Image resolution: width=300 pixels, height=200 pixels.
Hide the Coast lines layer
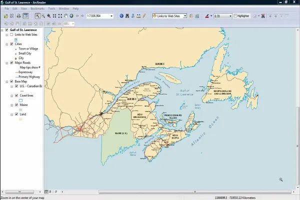(x=16, y=95)
